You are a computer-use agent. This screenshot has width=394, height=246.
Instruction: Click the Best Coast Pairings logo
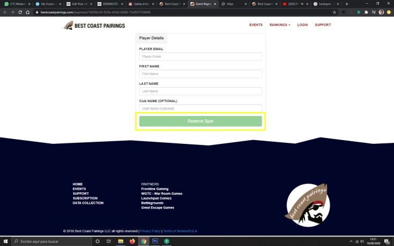point(94,25)
